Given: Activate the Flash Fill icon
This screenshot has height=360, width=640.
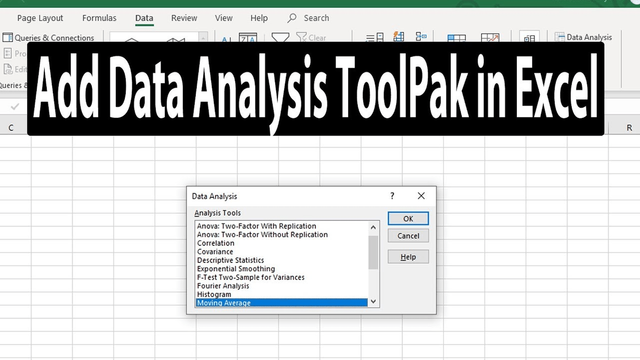Looking at the screenshot, I should tap(398, 37).
